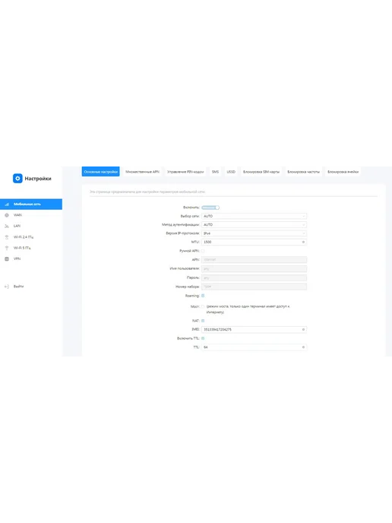Click the IMEI input field

tap(254, 330)
